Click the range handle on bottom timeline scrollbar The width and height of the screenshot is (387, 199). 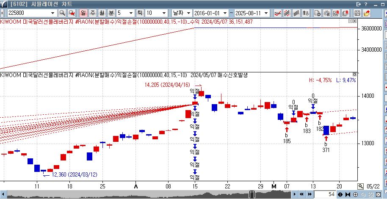(x=252, y=194)
